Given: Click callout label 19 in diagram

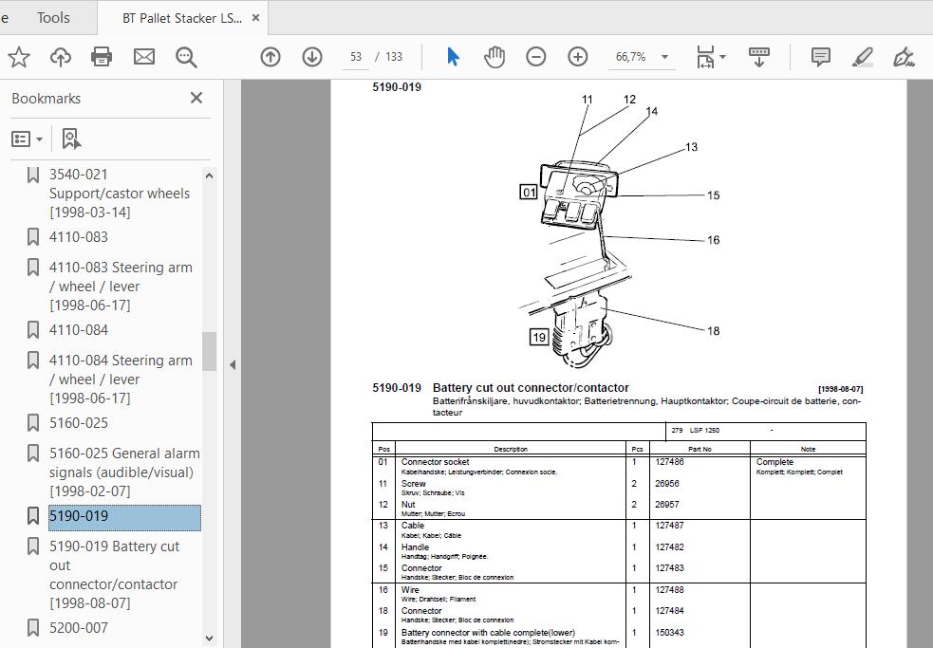Looking at the screenshot, I should tap(539, 338).
